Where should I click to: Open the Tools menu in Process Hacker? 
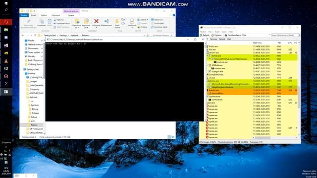[x=217, y=32]
